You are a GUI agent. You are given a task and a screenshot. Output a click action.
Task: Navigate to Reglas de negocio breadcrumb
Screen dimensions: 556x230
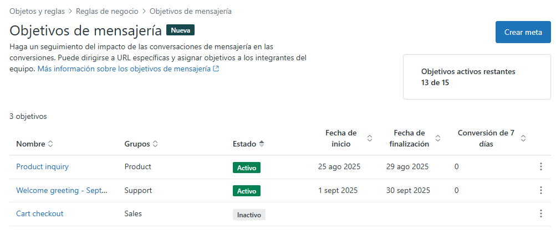point(107,11)
